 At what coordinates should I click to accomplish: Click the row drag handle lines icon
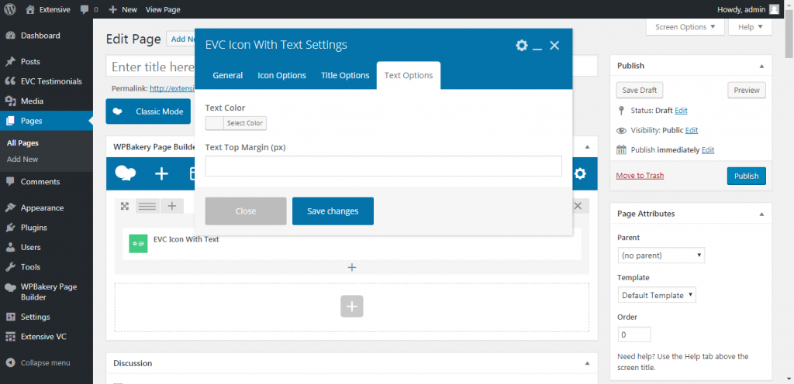point(147,206)
